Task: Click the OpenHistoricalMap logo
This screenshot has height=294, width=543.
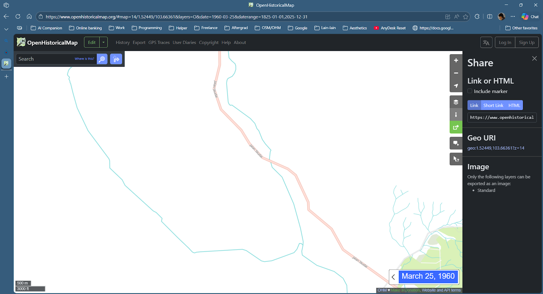Action: [47, 42]
